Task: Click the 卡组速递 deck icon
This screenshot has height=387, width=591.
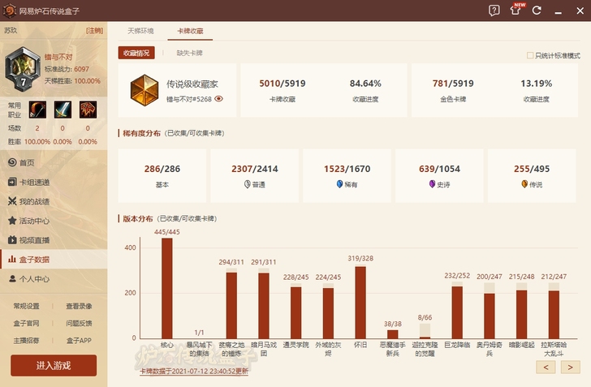Action: point(12,182)
